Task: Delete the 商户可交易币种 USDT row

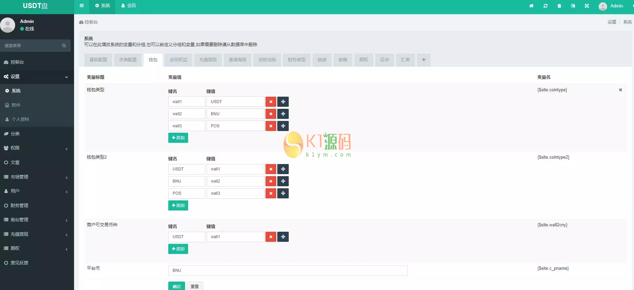Action: click(x=271, y=237)
